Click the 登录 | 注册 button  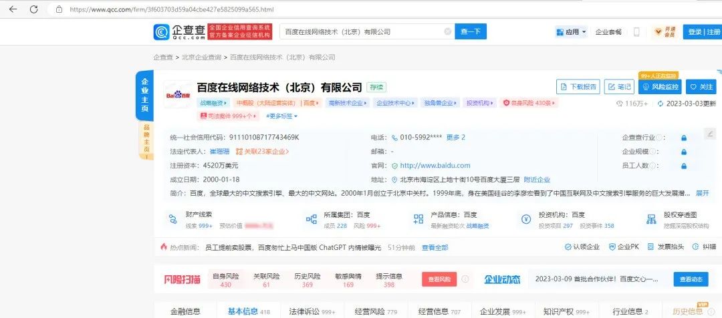[703, 32]
